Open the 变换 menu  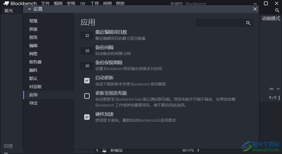click(x=71, y=3)
